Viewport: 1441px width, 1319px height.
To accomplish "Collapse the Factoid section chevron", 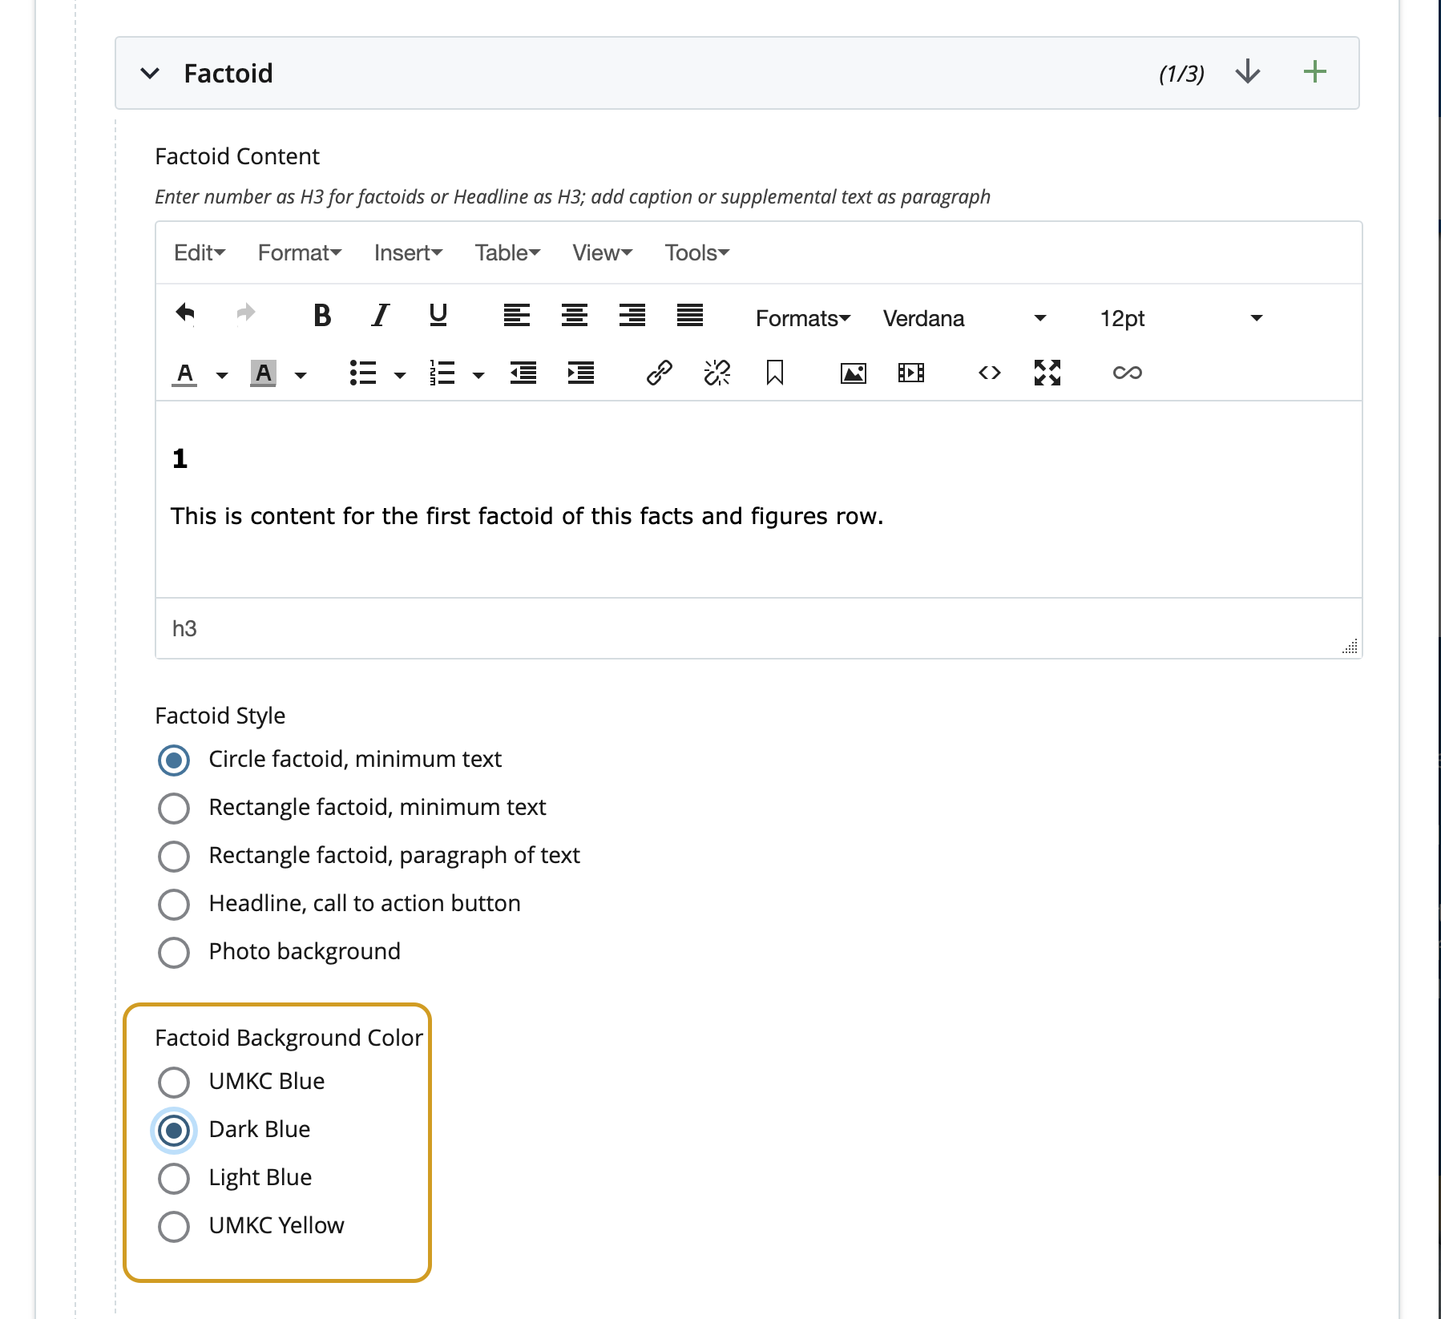I will coord(150,74).
